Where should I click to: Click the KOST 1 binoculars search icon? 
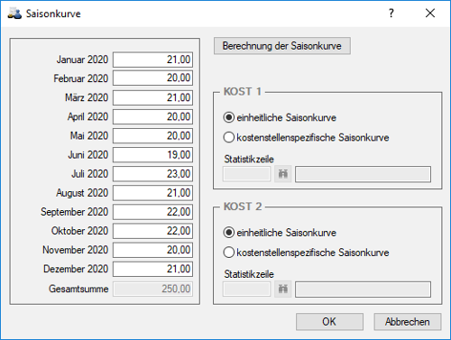pos(283,174)
